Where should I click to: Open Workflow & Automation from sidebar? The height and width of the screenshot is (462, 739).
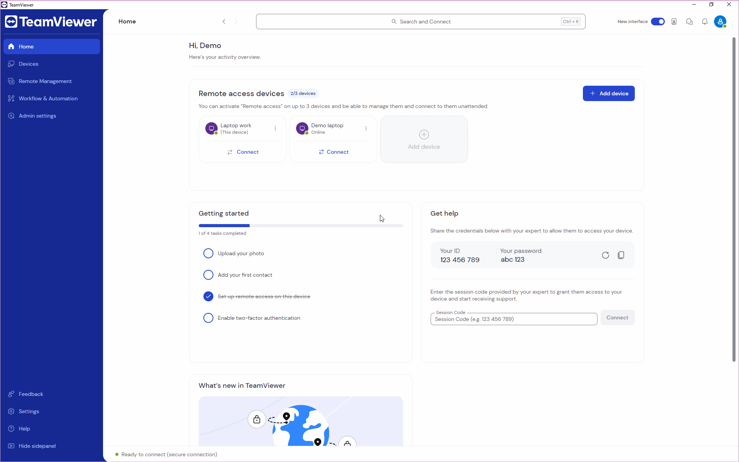point(48,98)
